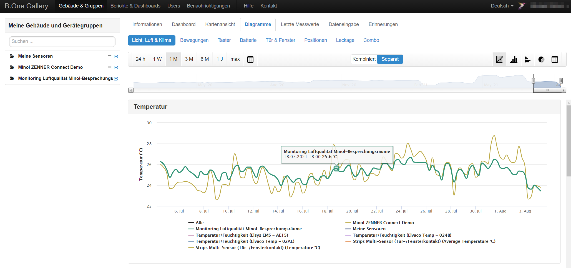The image size is (571, 268).
Task: Switch to vertical bar chart icon
Action: coord(514,59)
